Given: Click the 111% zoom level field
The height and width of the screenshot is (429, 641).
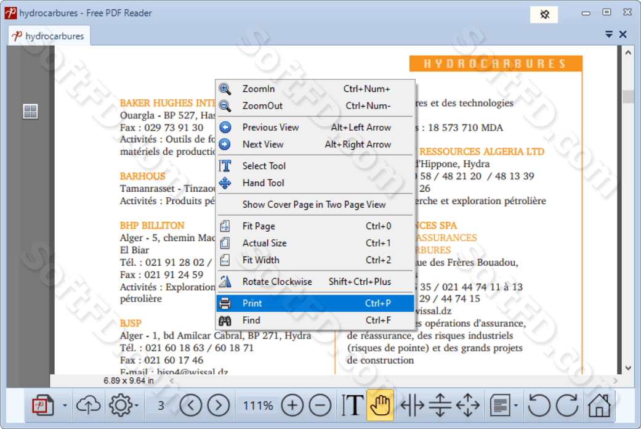Looking at the screenshot, I should coord(258,406).
